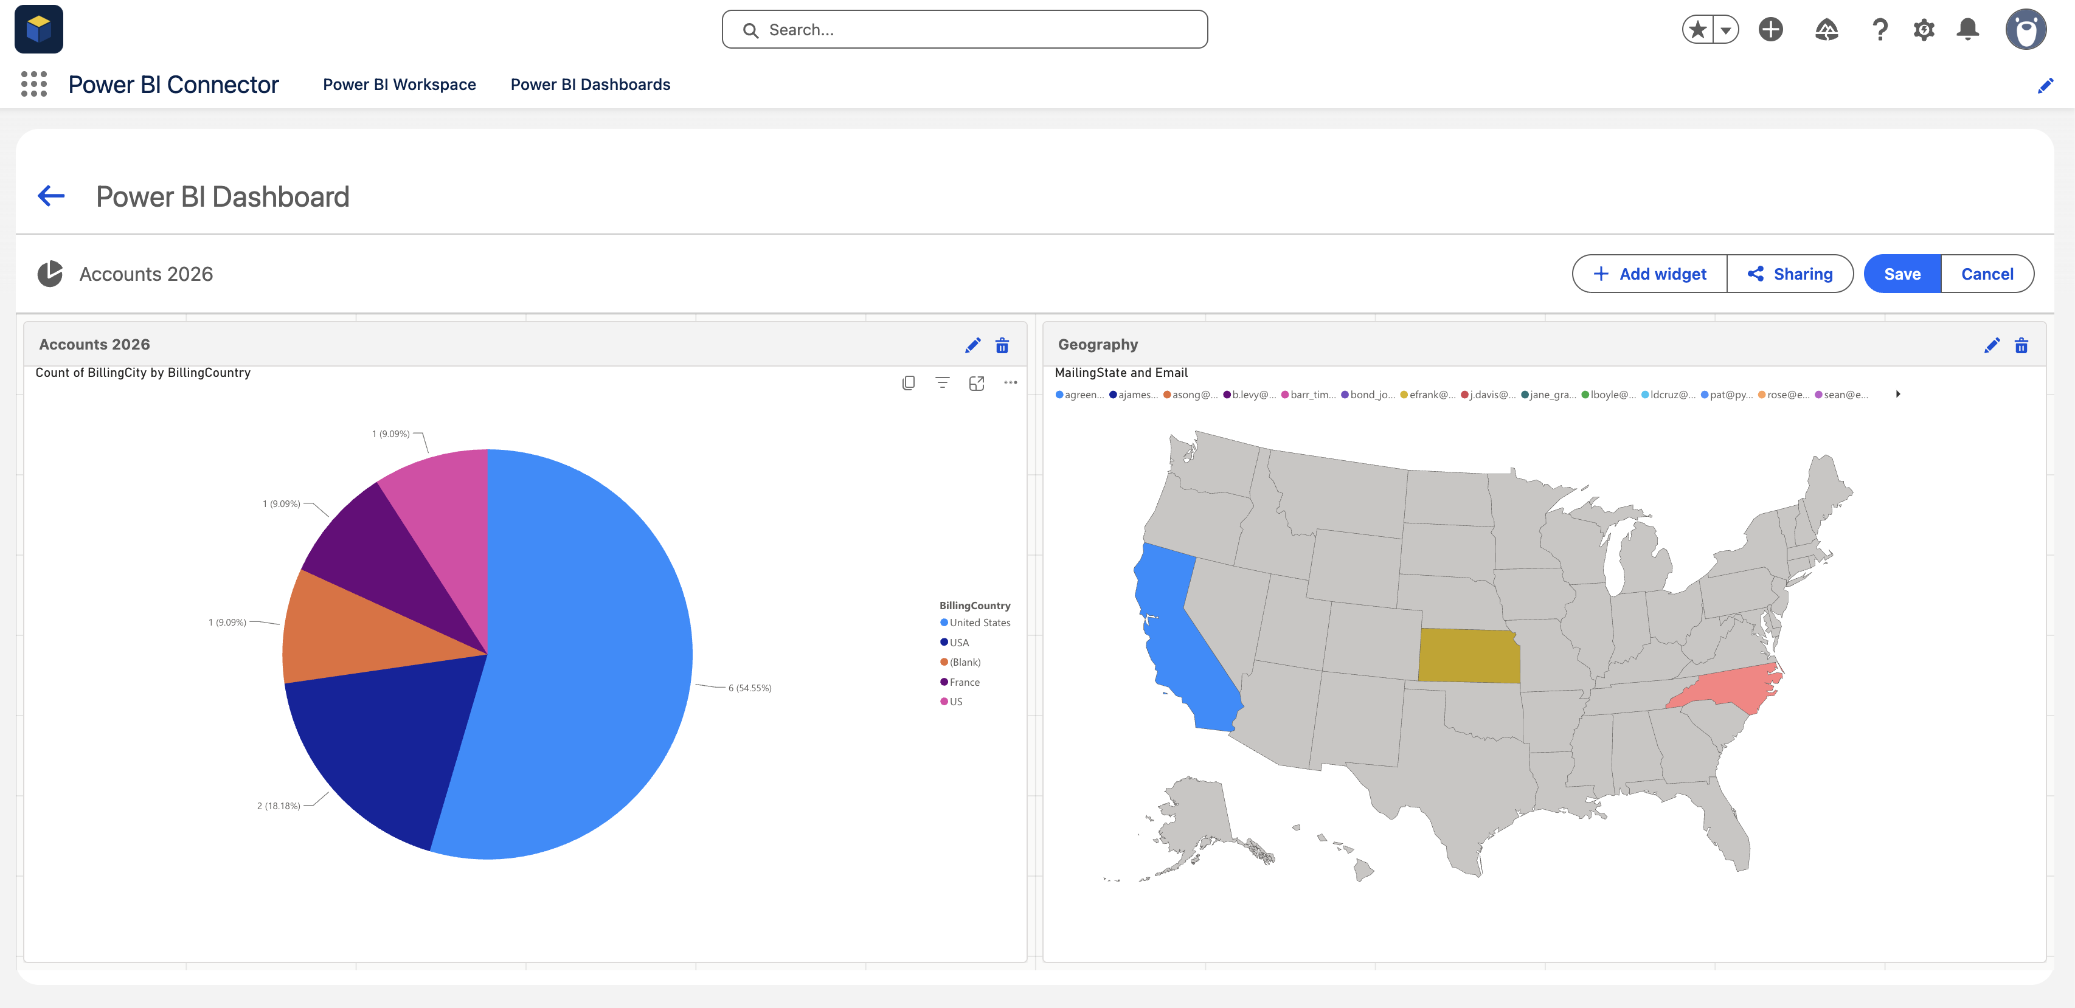Expand the favorites list dropdown arrow

pos(1725,30)
